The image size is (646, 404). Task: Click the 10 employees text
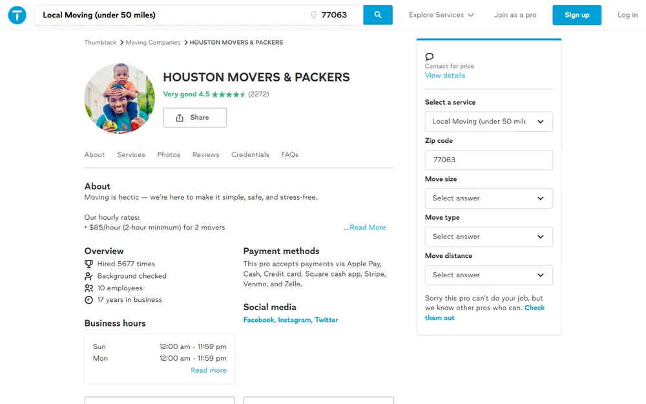[x=120, y=288]
